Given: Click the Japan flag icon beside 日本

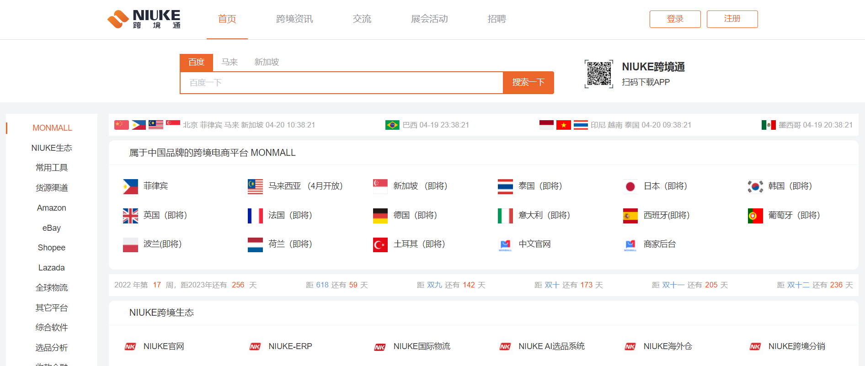Looking at the screenshot, I should click(x=630, y=186).
